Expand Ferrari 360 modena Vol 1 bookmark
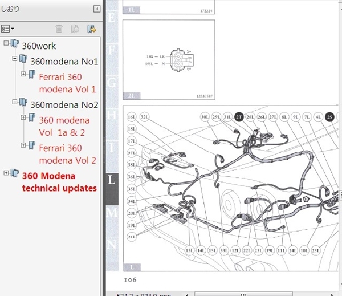The height and width of the screenshot is (296, 342). [x=23, y=74]
